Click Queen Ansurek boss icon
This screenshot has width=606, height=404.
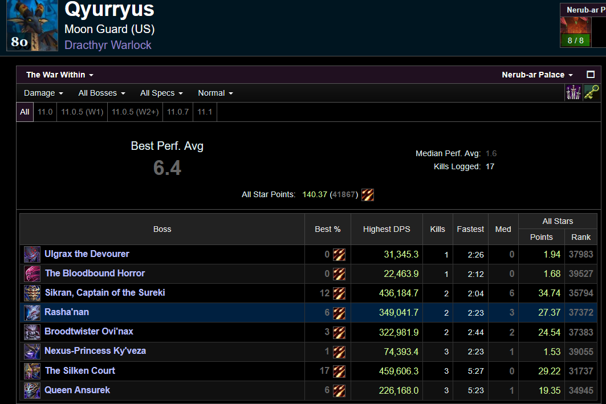coord(32,390)
